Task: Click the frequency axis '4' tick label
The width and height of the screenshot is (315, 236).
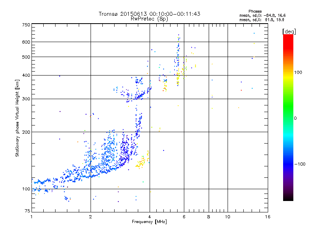Action: 150,217
